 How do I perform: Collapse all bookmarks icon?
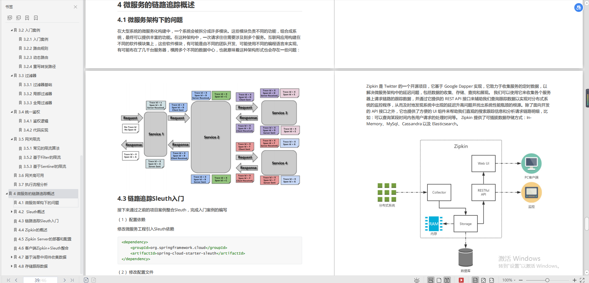coord(18,18)
